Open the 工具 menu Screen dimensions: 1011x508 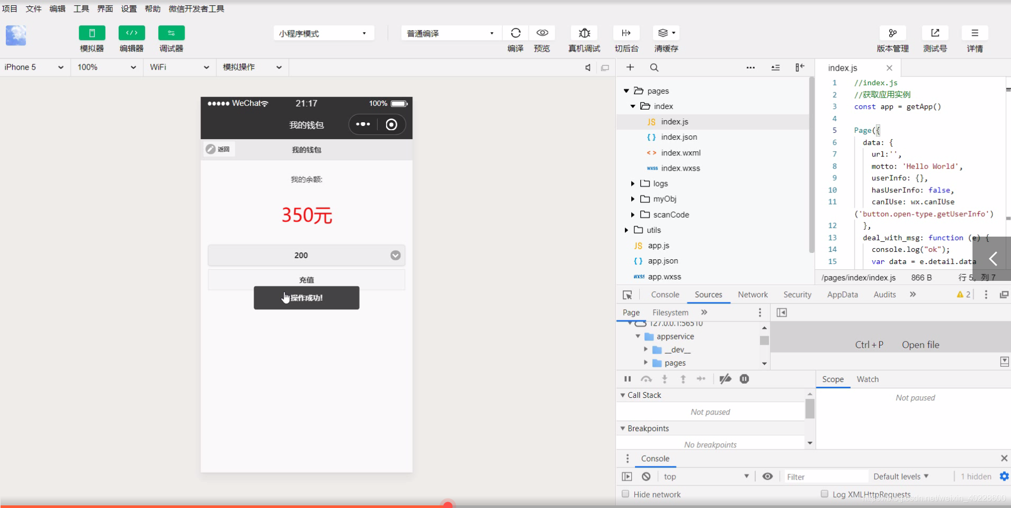pos(81,8)
